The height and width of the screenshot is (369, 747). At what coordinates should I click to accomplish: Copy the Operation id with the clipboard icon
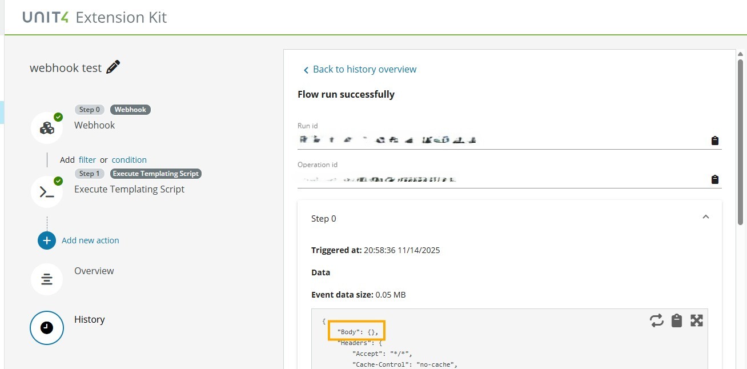[x=714, y=179]
